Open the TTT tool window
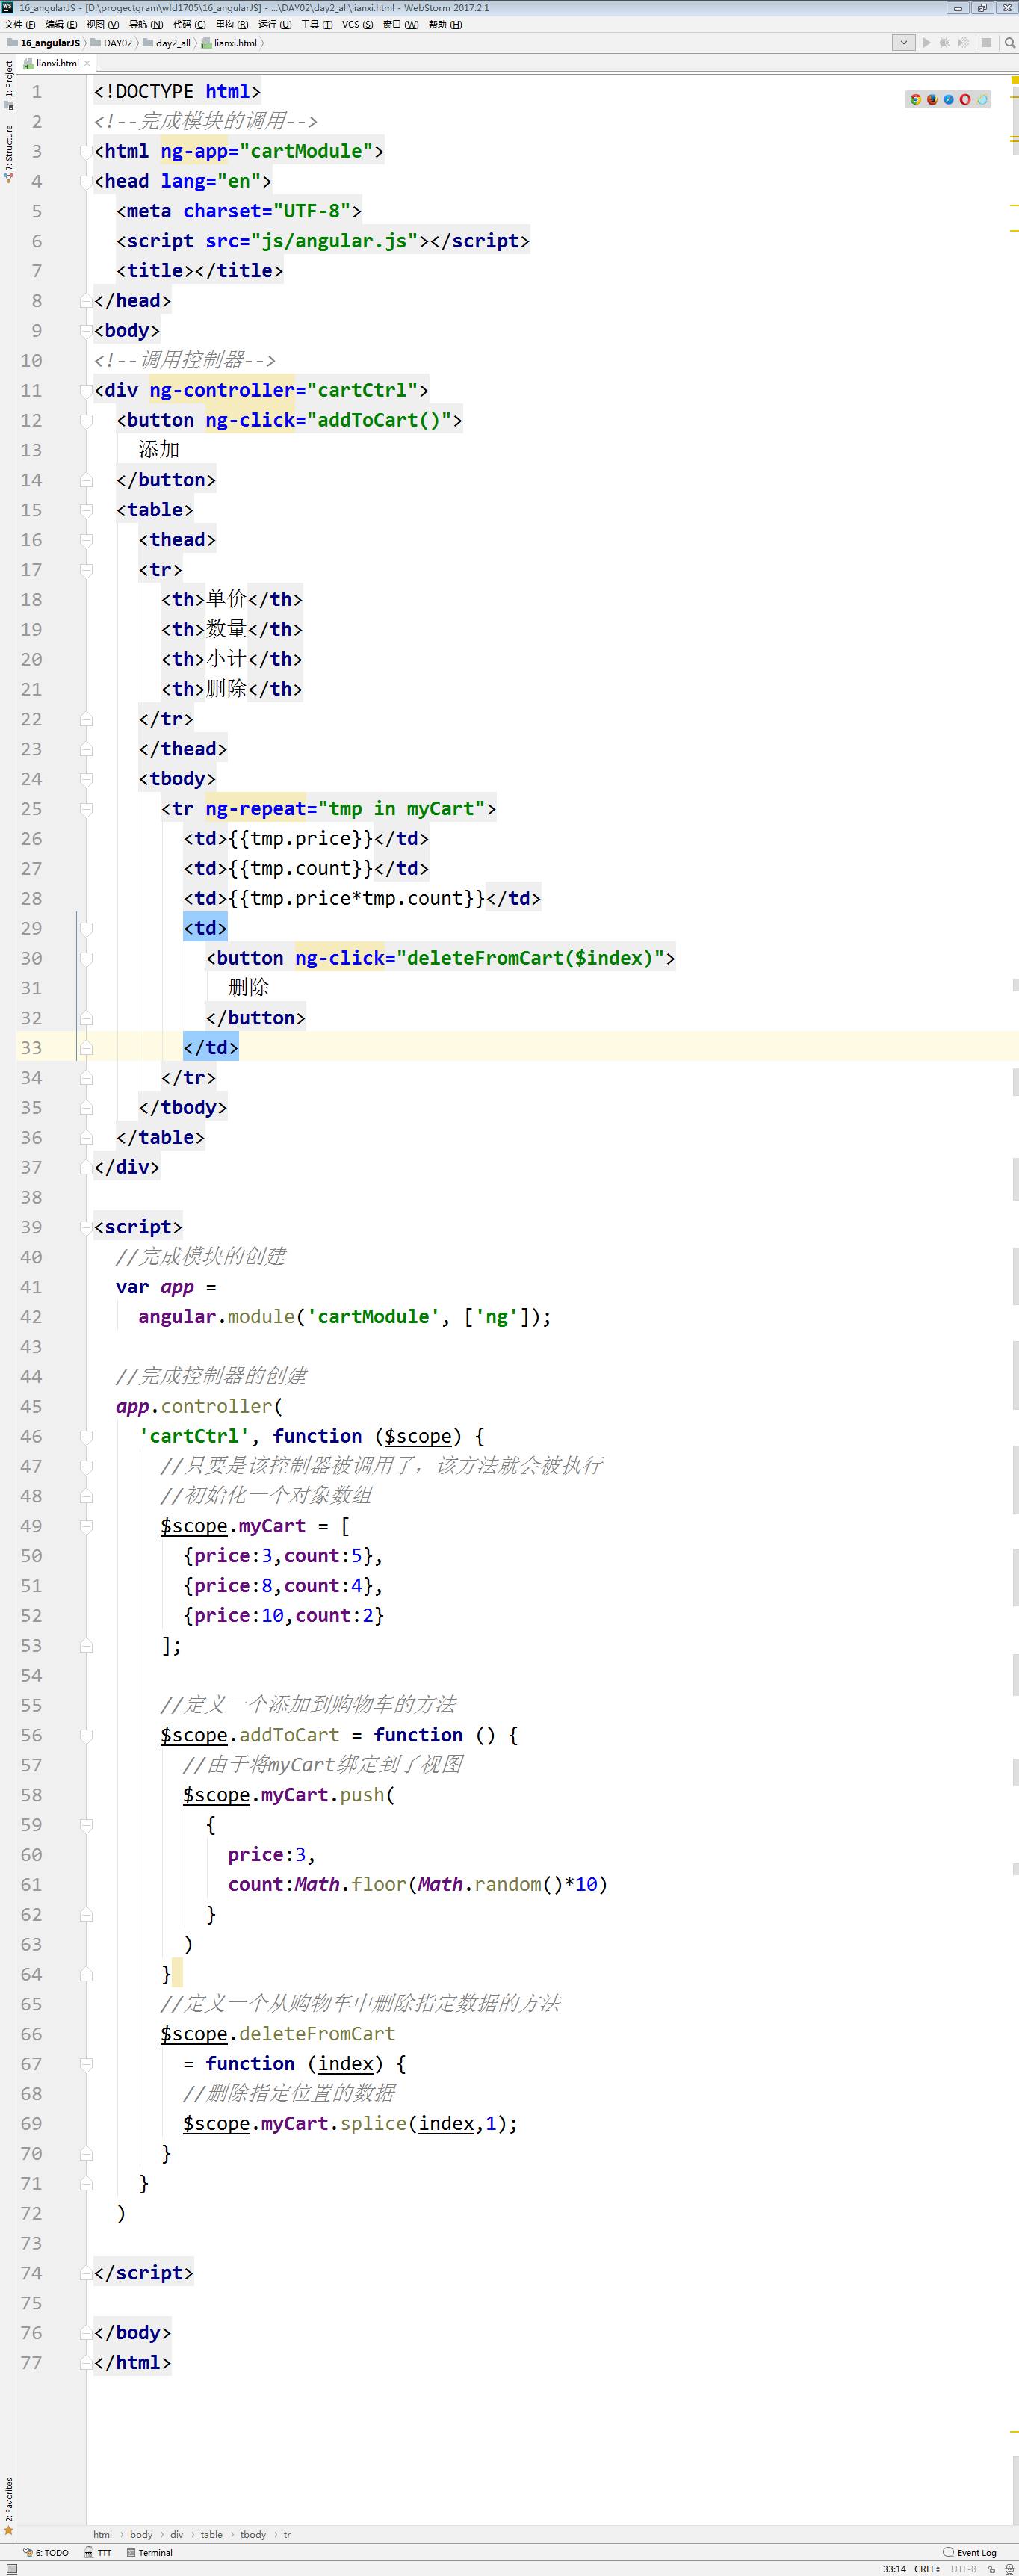1019x2576 pixels. pyautogui.click(x=98, y=2552)
